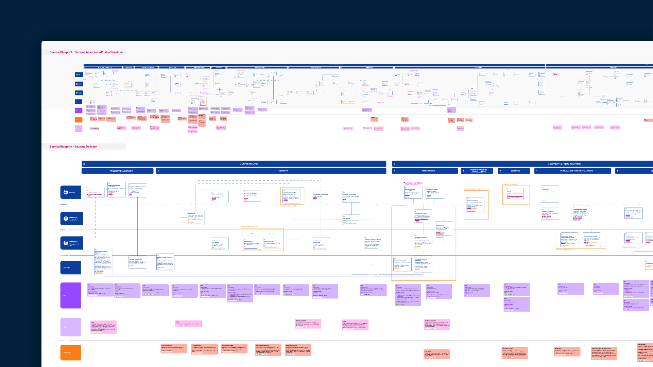Select the lavender Note lane block

pyautogui.click(x=71, y=327)
